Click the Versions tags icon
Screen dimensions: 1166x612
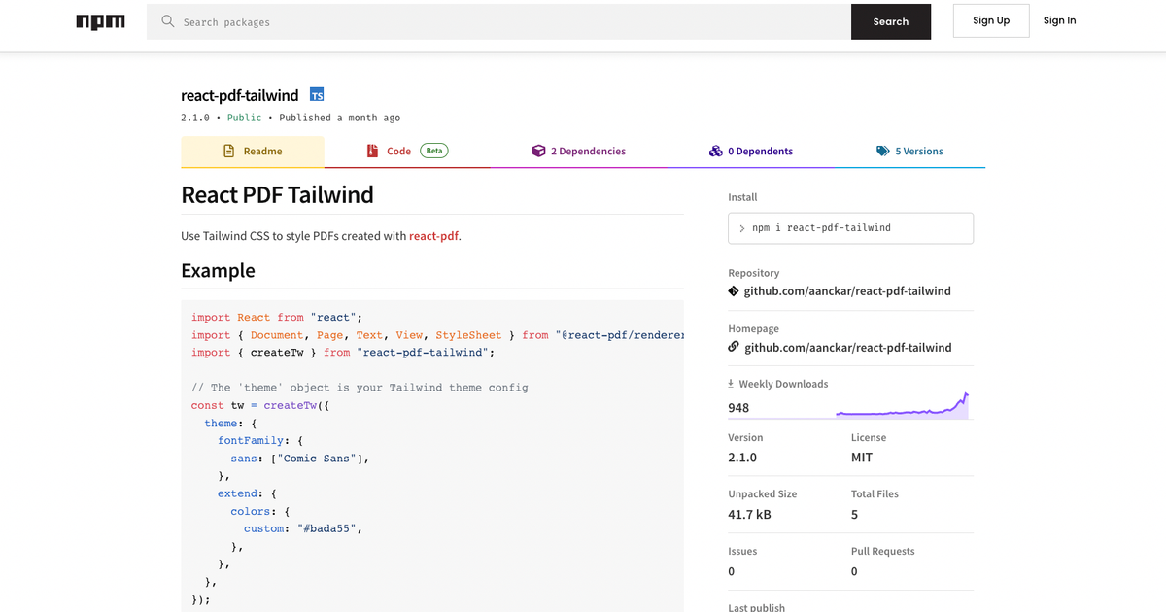(882, 152)
